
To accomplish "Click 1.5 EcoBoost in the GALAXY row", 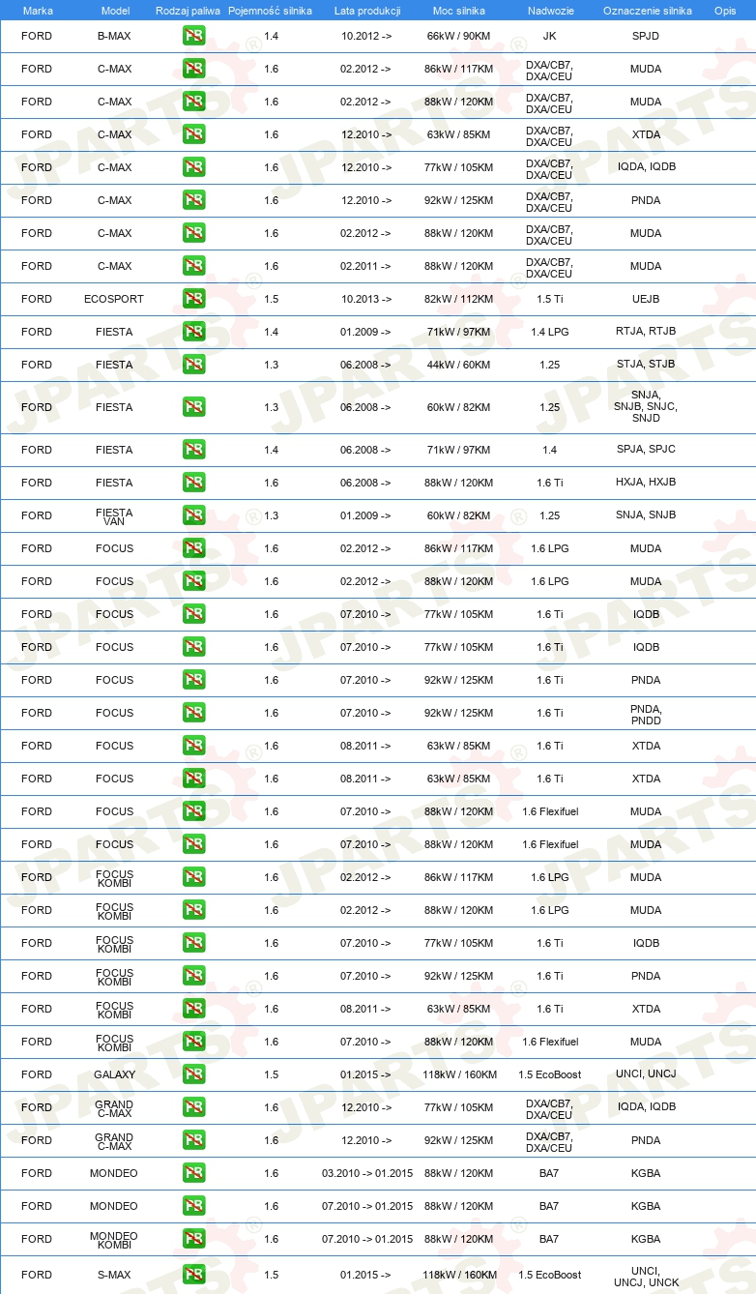I will click(549, 1074).
